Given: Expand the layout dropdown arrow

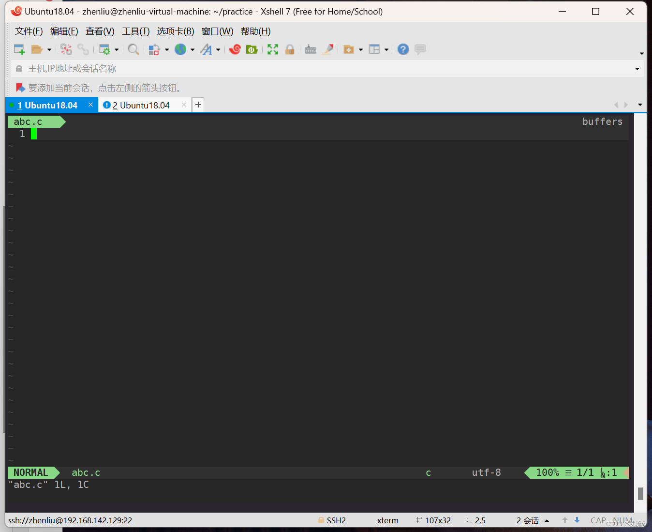Looking at the screenshot, I should point(387,49).
